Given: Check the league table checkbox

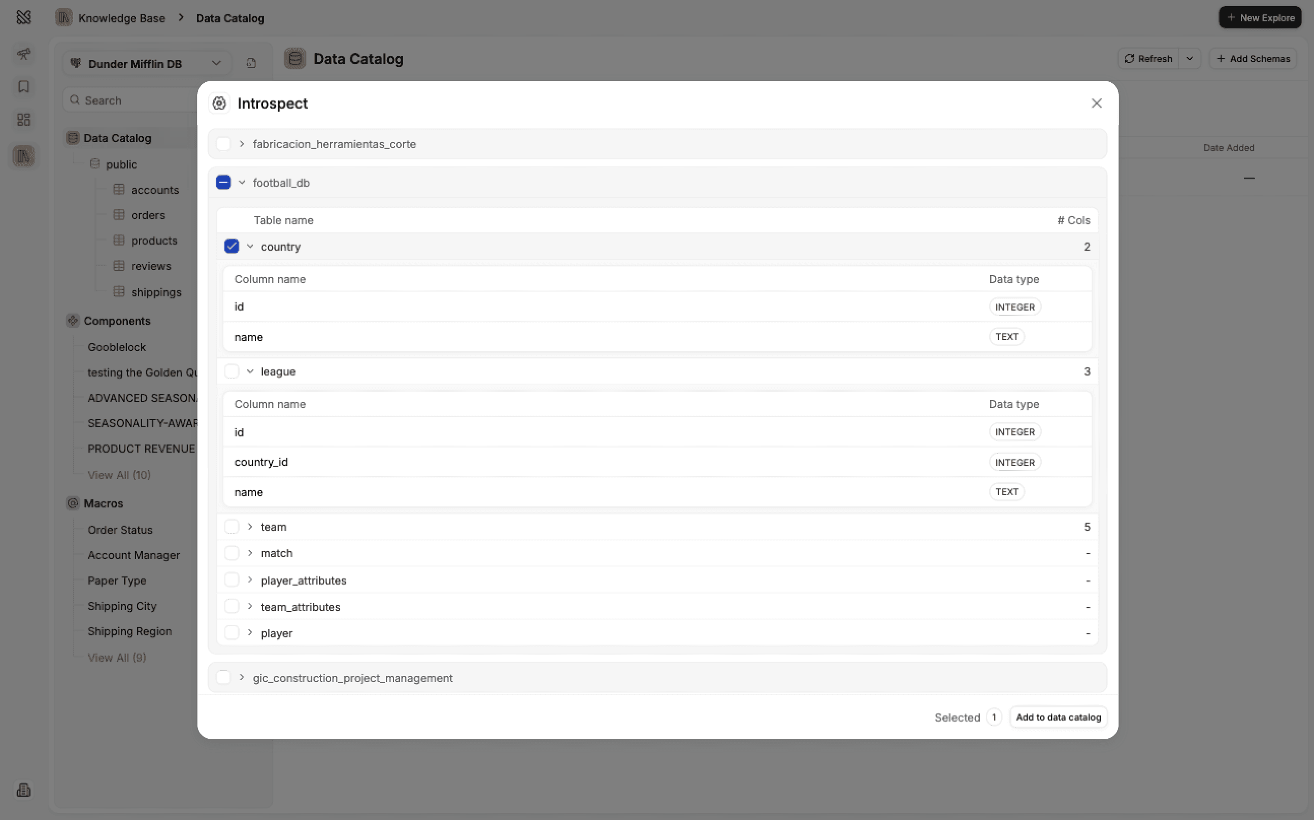Looking at the screenshot, I should 232,371.
